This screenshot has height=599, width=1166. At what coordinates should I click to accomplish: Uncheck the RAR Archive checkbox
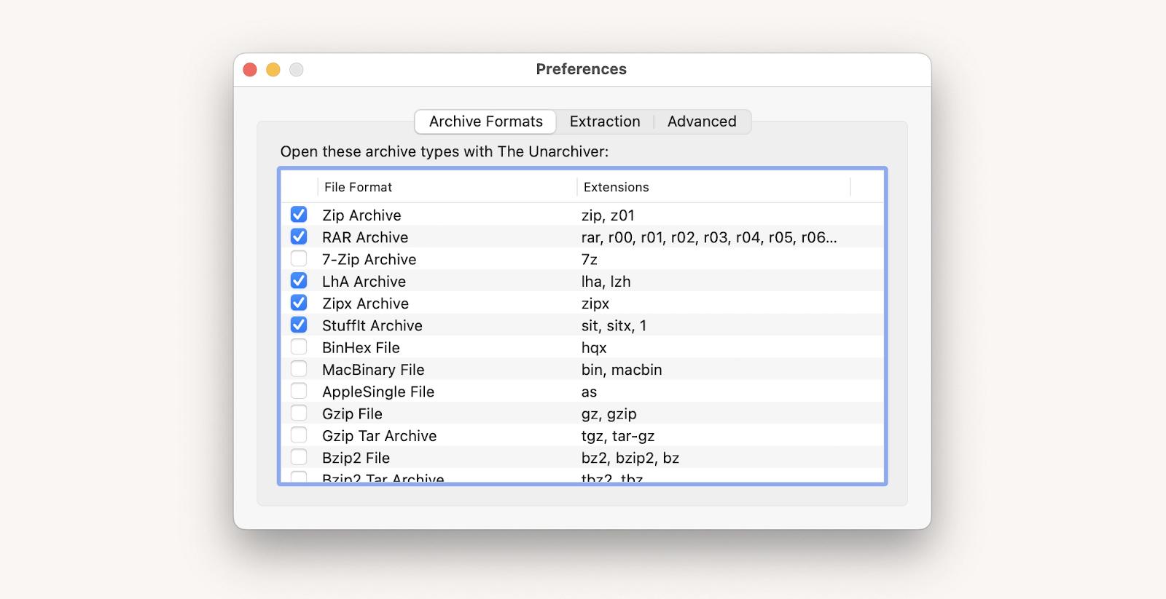(299, 237)
